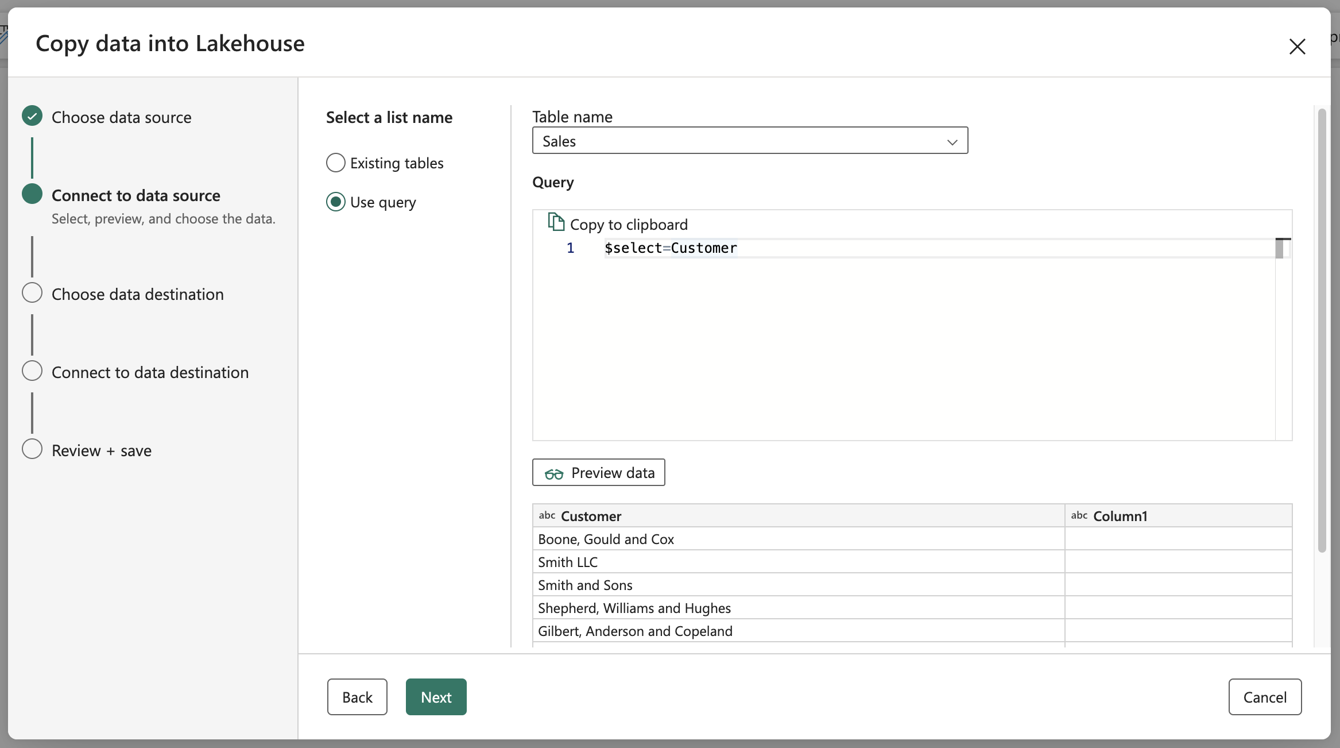Click the close dialog X icon
Screen dimensions: 1340x748
click(1298, 45)
